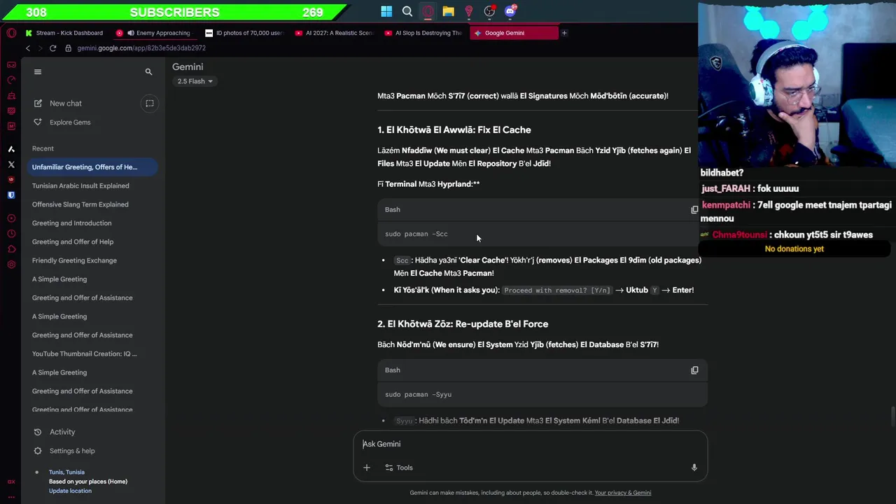896x504 pixels.
Task: Open GX Corner gamepad icon in sidebar
Action: click(x=11, y=64)
